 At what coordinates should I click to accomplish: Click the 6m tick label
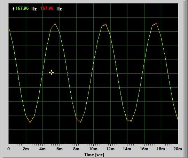coord(60,149)
